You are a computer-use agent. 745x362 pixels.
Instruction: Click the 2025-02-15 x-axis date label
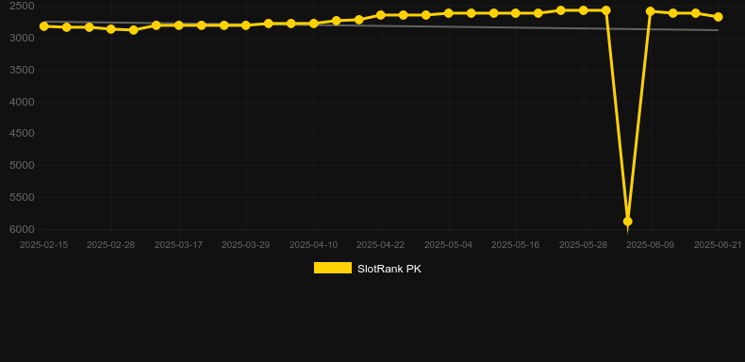(x=43, y=245)
